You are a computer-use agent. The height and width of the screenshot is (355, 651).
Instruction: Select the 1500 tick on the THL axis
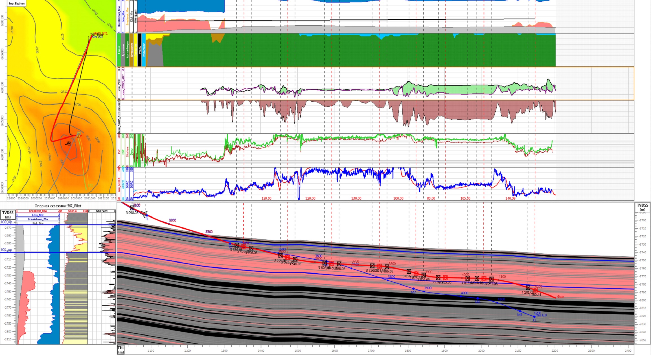(x=298, y=350)
